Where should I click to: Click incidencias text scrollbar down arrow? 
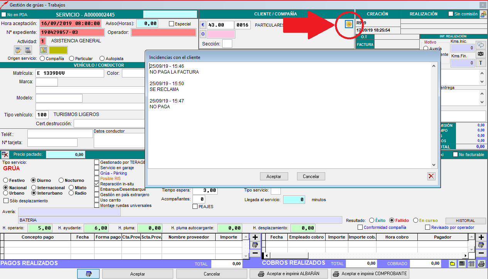tap(434, 165)
